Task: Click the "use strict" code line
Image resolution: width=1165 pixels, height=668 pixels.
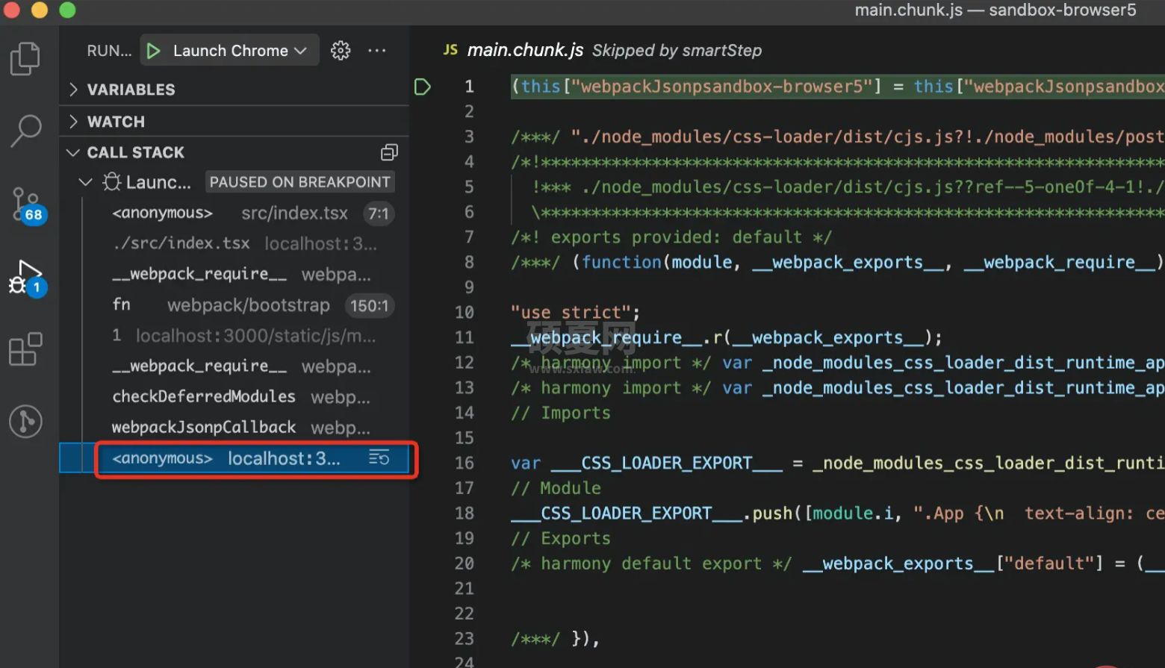Action: tap(575, 312)
